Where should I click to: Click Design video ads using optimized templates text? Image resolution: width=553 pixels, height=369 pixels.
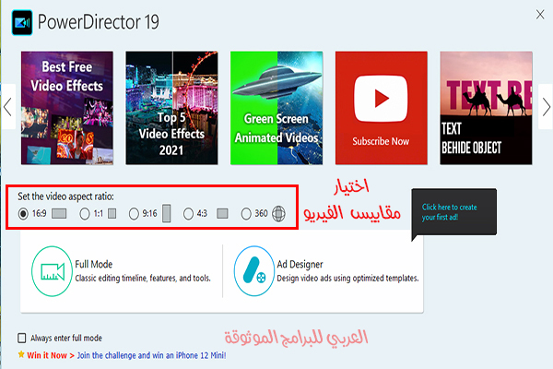pyautogui.click(x=347, y=279)
